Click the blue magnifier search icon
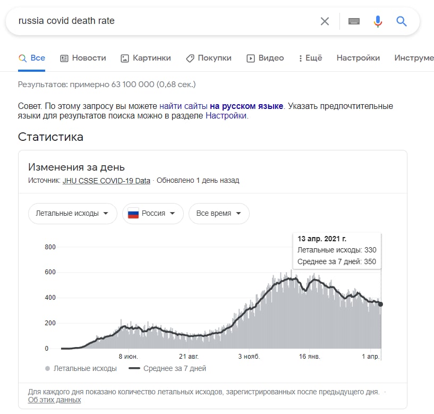 point(402,21)
